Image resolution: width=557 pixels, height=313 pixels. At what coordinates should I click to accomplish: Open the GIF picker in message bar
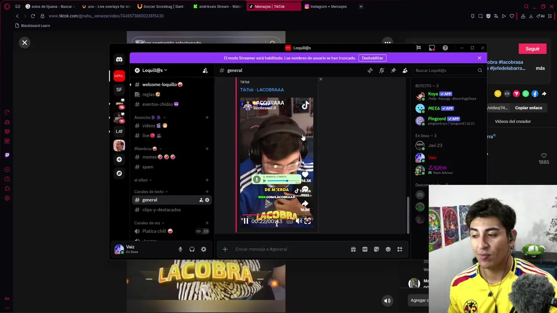pyautogui.click(x=365, y=249)
